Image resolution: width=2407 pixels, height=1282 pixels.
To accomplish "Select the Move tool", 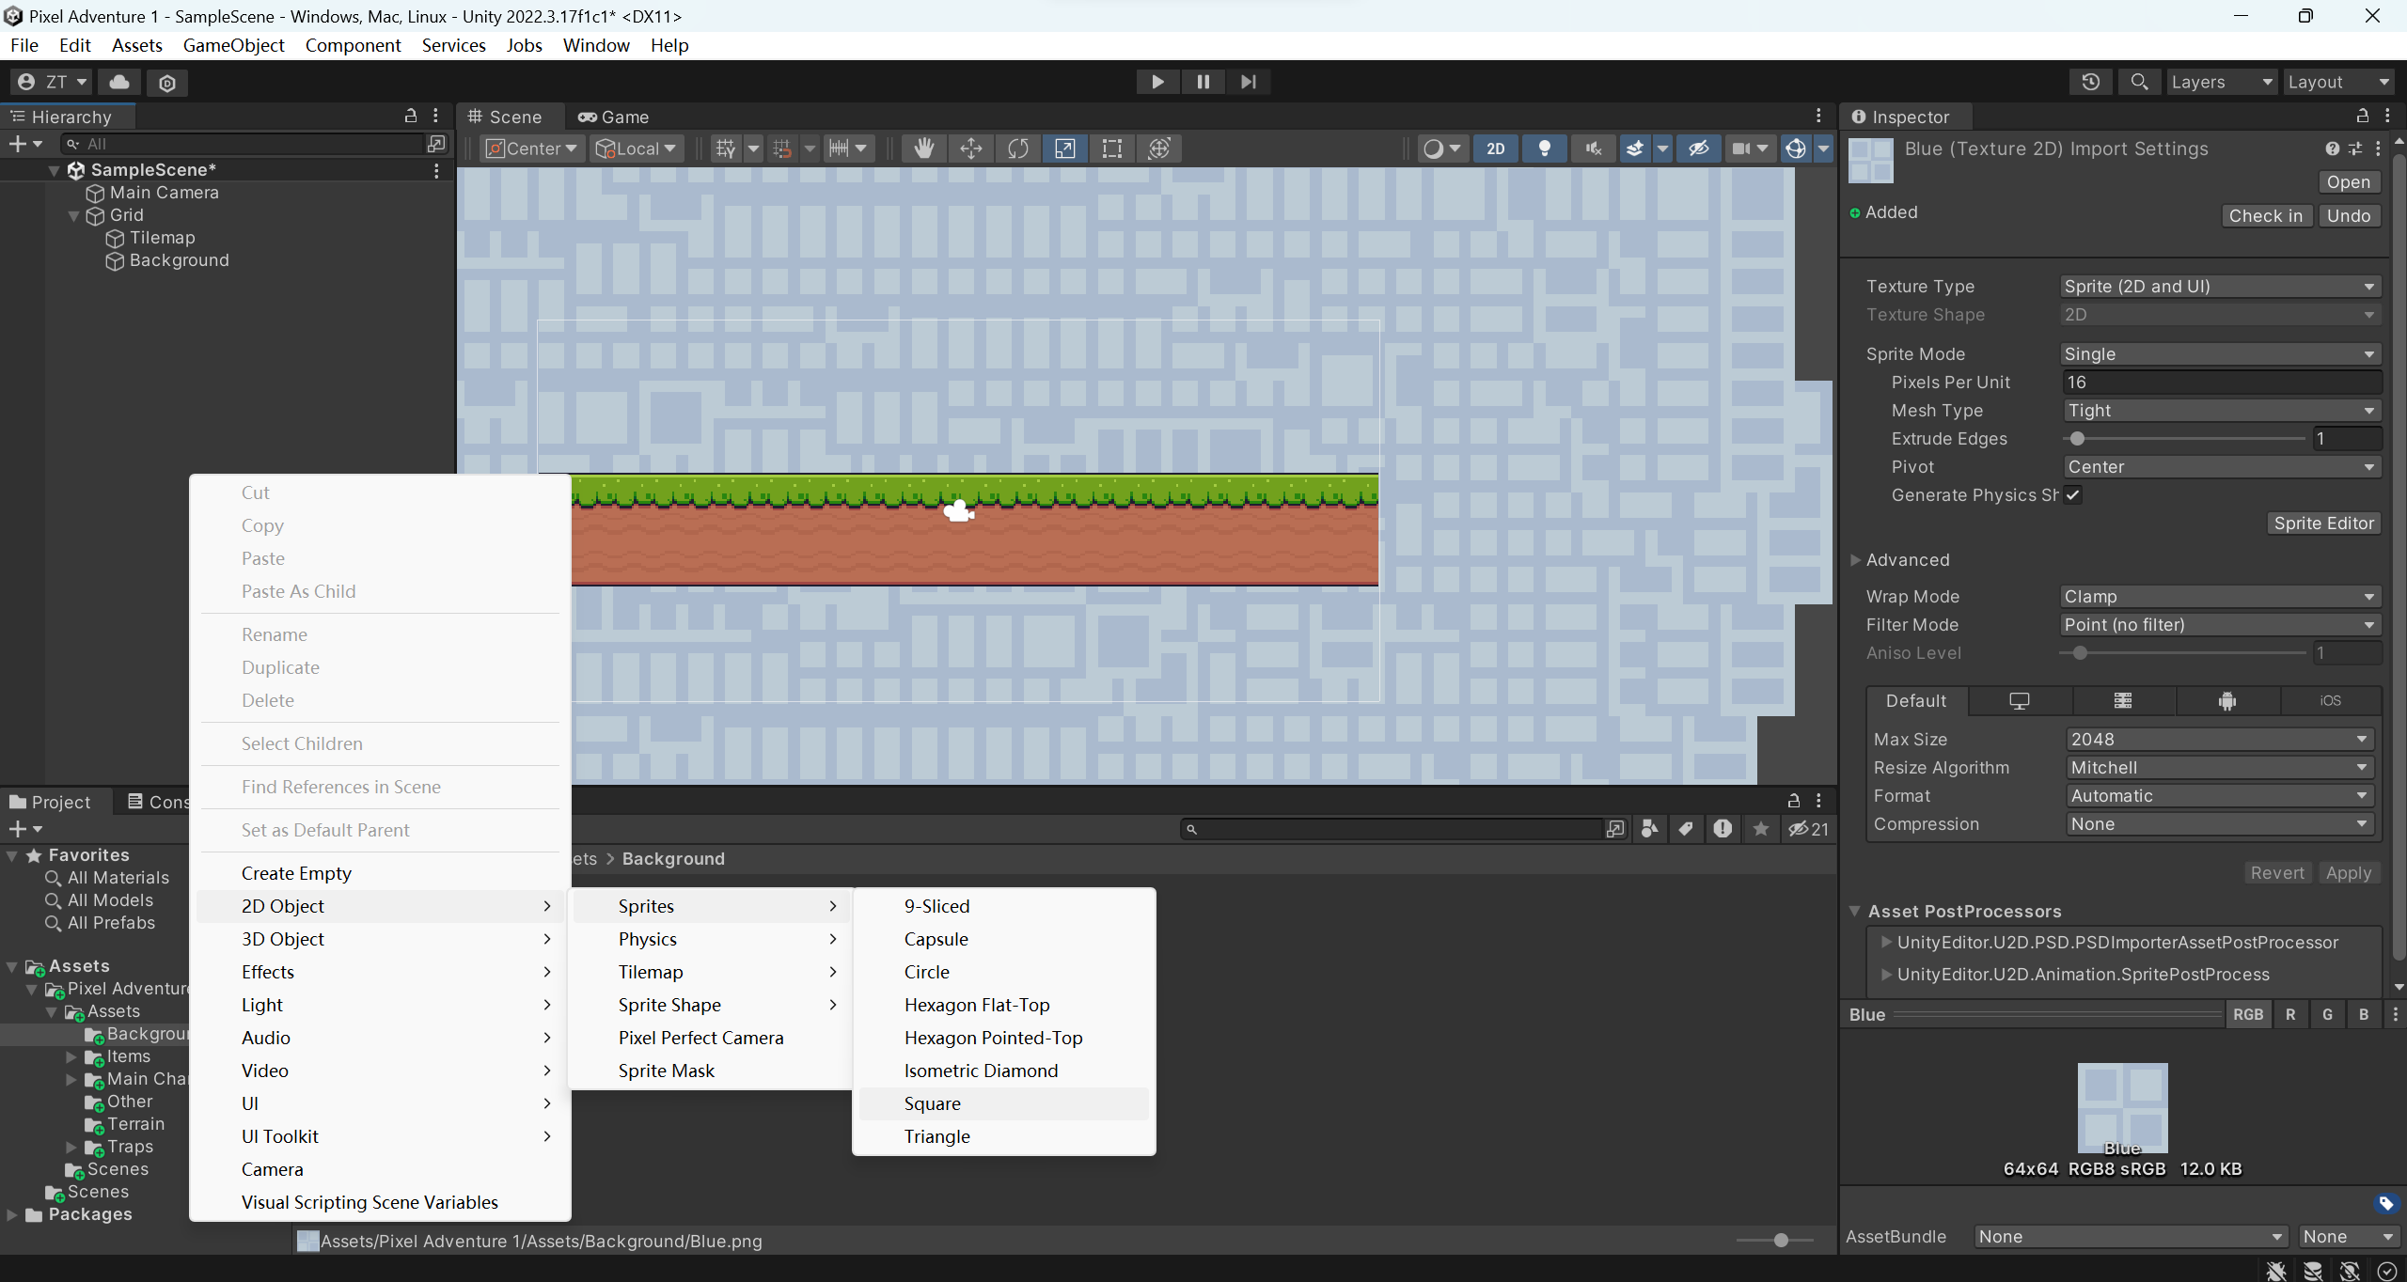I will coord(970,148).
